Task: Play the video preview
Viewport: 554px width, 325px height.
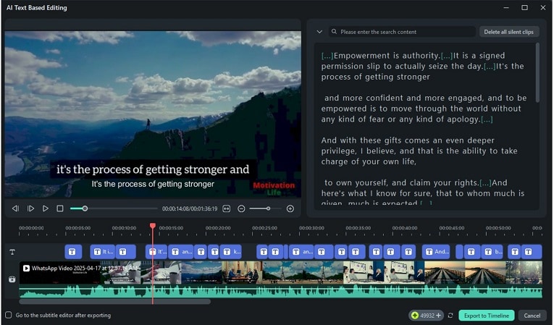Action: [x=45, y=208]
